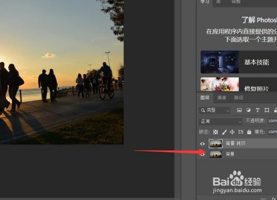Hide the 背景 拷贝 layer eye
The height and width of the screenshot is (200, 277).
pos(202,144)
